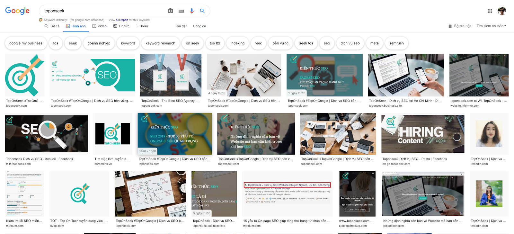
Task: Open Kiểm tra lỗi SEO miễn medium result
Action: (24, 221)
